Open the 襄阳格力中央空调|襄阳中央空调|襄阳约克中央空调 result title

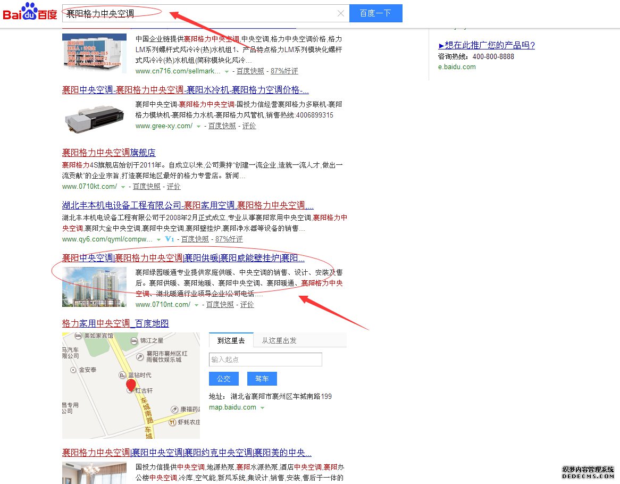point(187,453)
